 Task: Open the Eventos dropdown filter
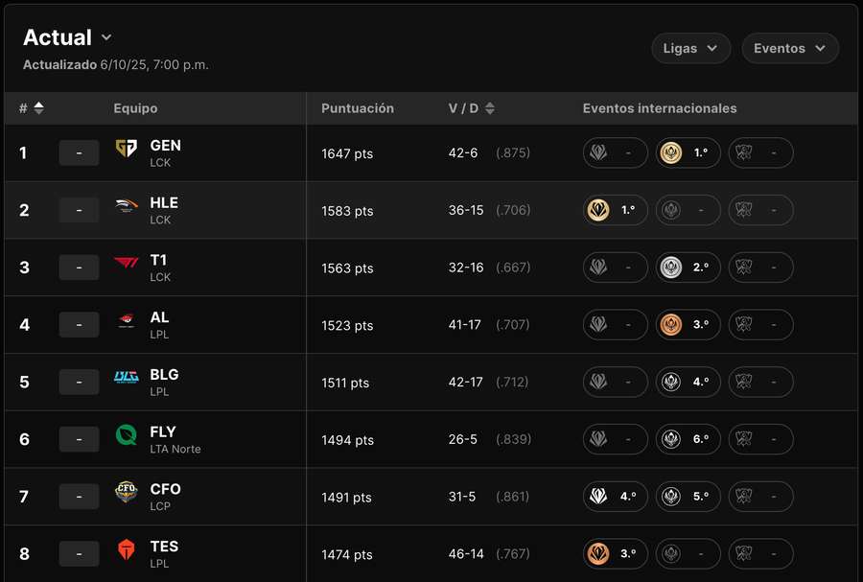click(789, 48)
